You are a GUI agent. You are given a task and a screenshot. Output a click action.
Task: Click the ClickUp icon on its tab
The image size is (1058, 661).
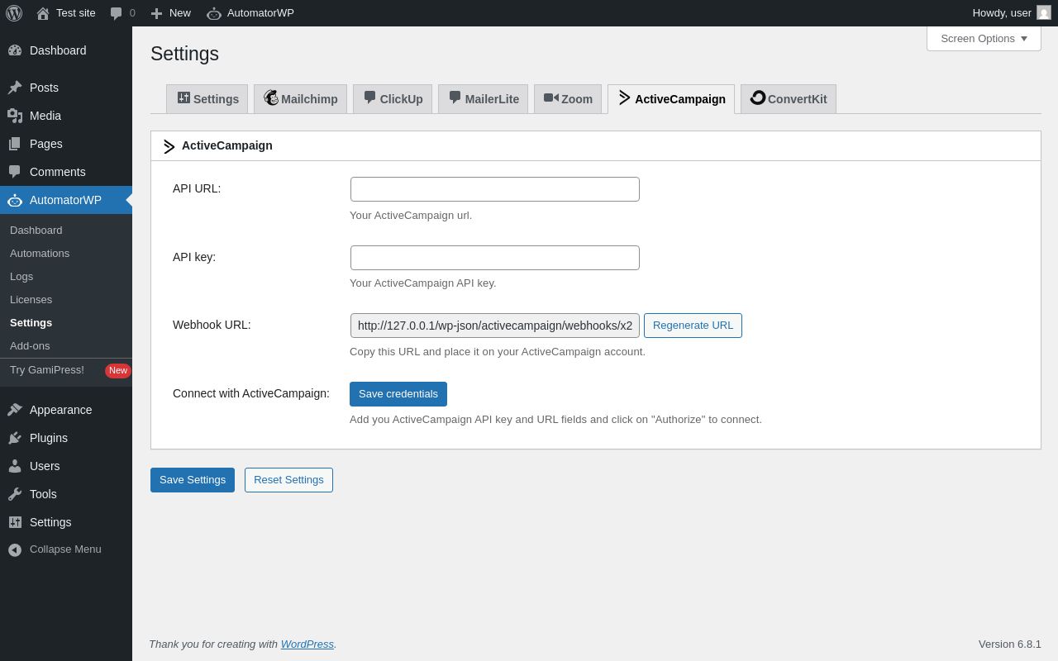point(369,97)
